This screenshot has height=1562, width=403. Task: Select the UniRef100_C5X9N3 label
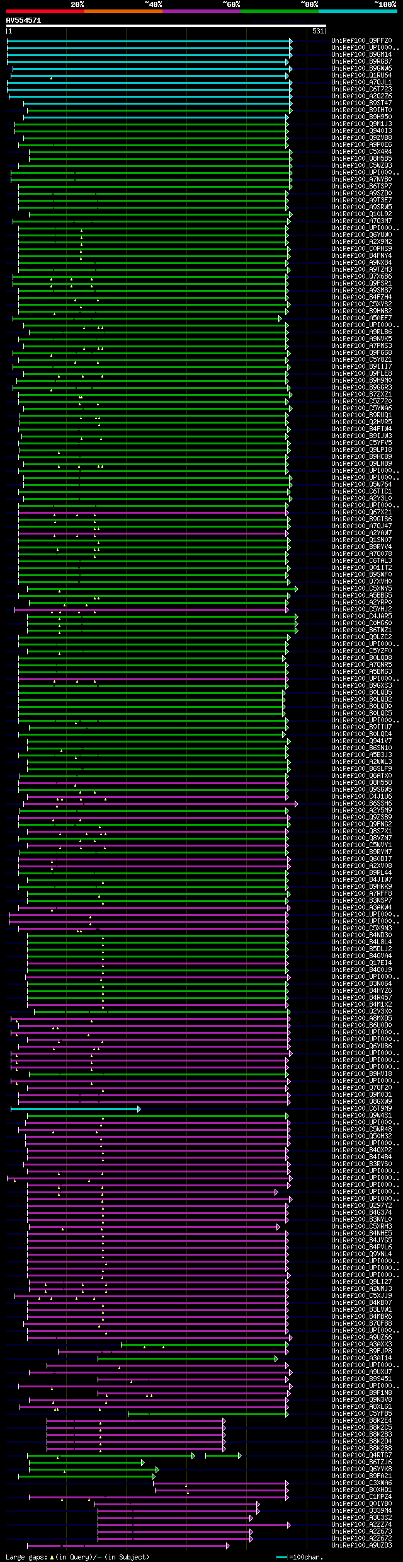361,929
